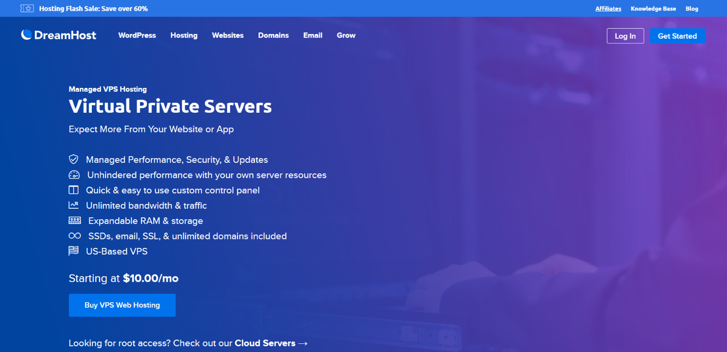Viewport: 727px width, 352px height.
Task: Click the chart icon beside Unlimited bandwidth
Action: point(73,205)
